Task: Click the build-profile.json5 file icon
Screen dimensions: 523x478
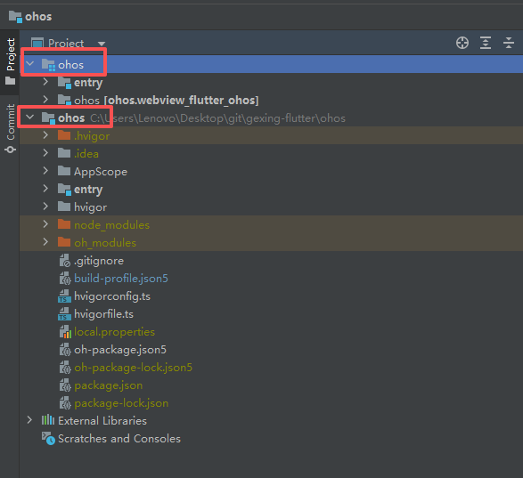Action: pos(65,279)
